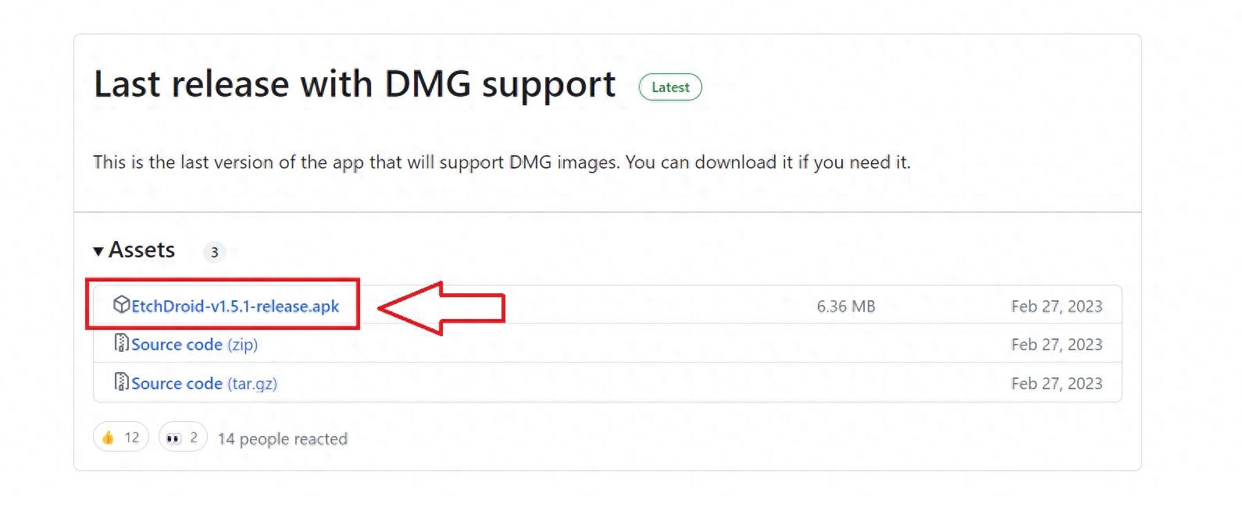
Task: Open the Last release with DMG support title
Action: coord(355,84)
